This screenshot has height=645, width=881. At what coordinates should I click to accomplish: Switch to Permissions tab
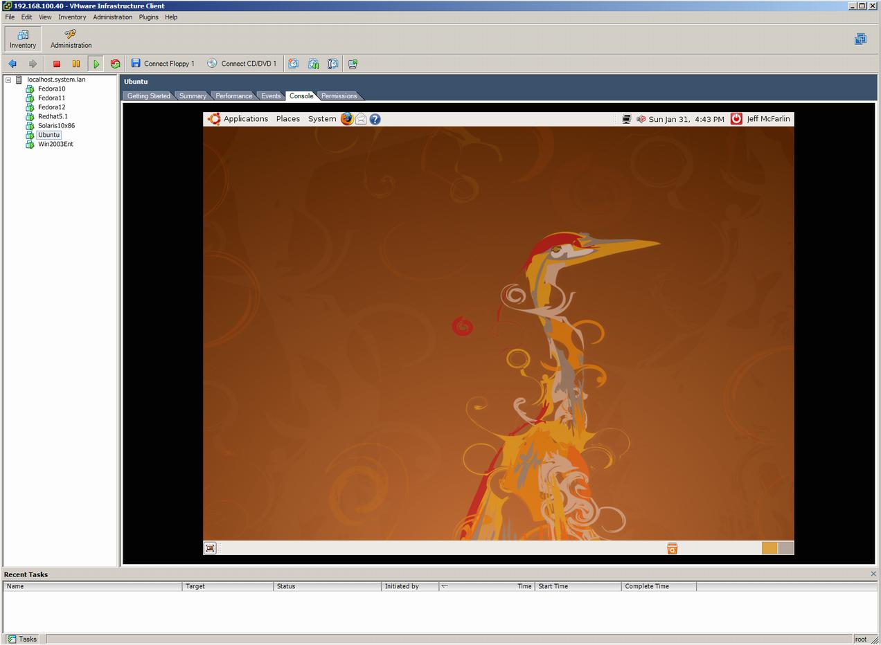339,96
